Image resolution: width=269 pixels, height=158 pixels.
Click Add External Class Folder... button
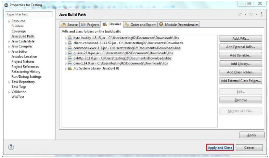click(241, 81)
